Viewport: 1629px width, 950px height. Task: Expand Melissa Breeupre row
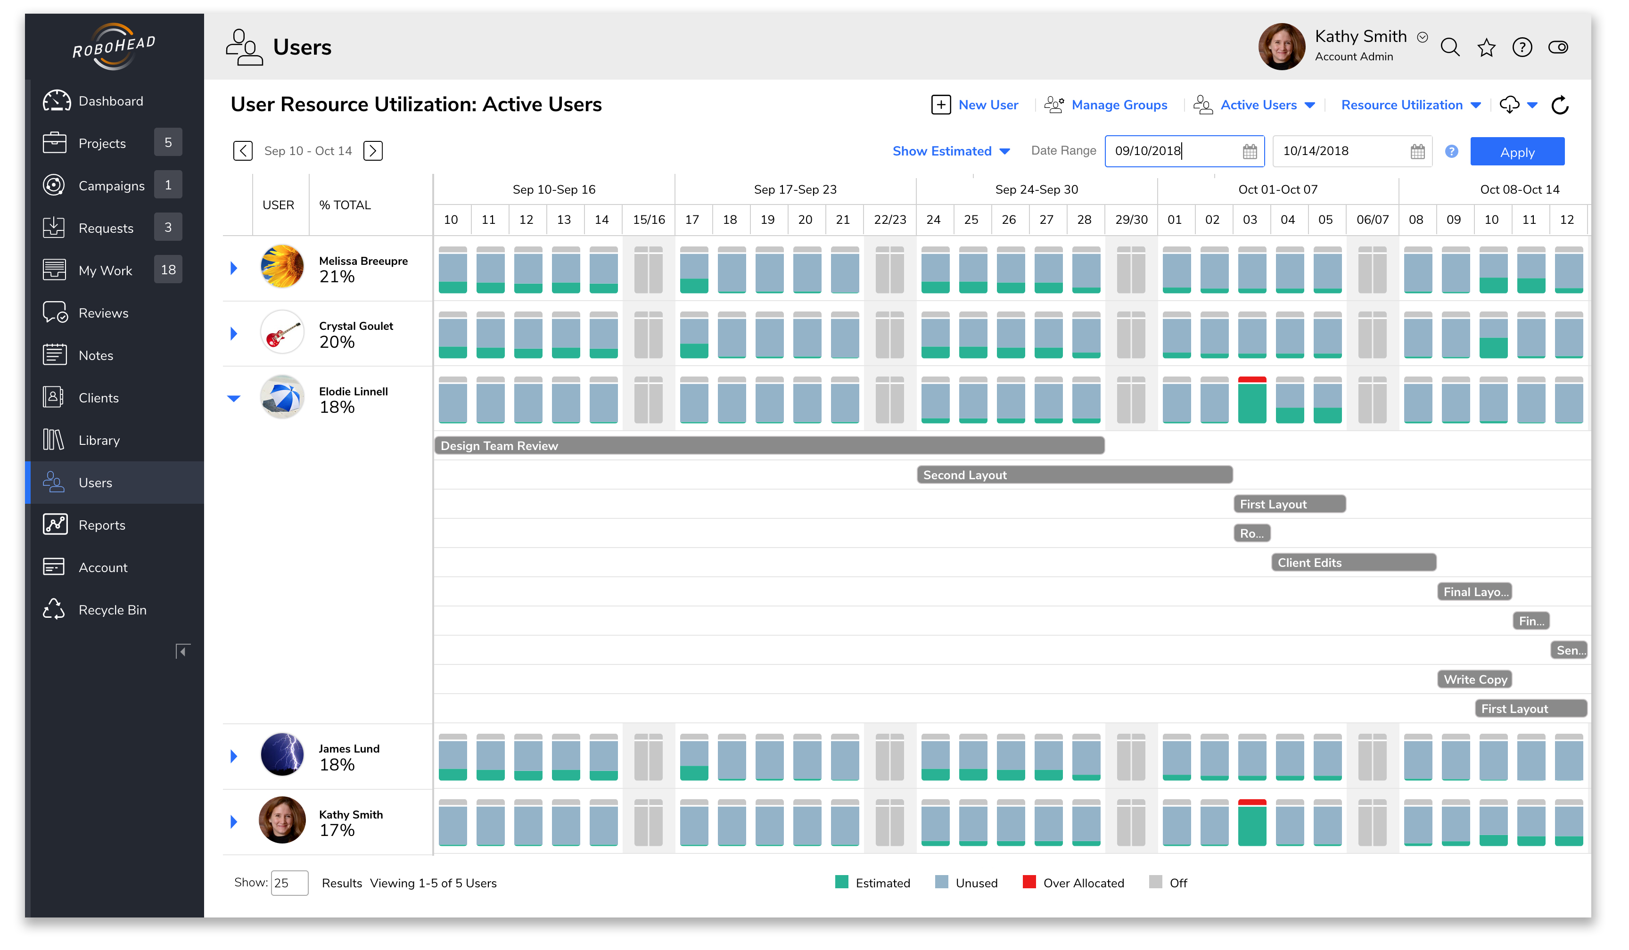235,269
